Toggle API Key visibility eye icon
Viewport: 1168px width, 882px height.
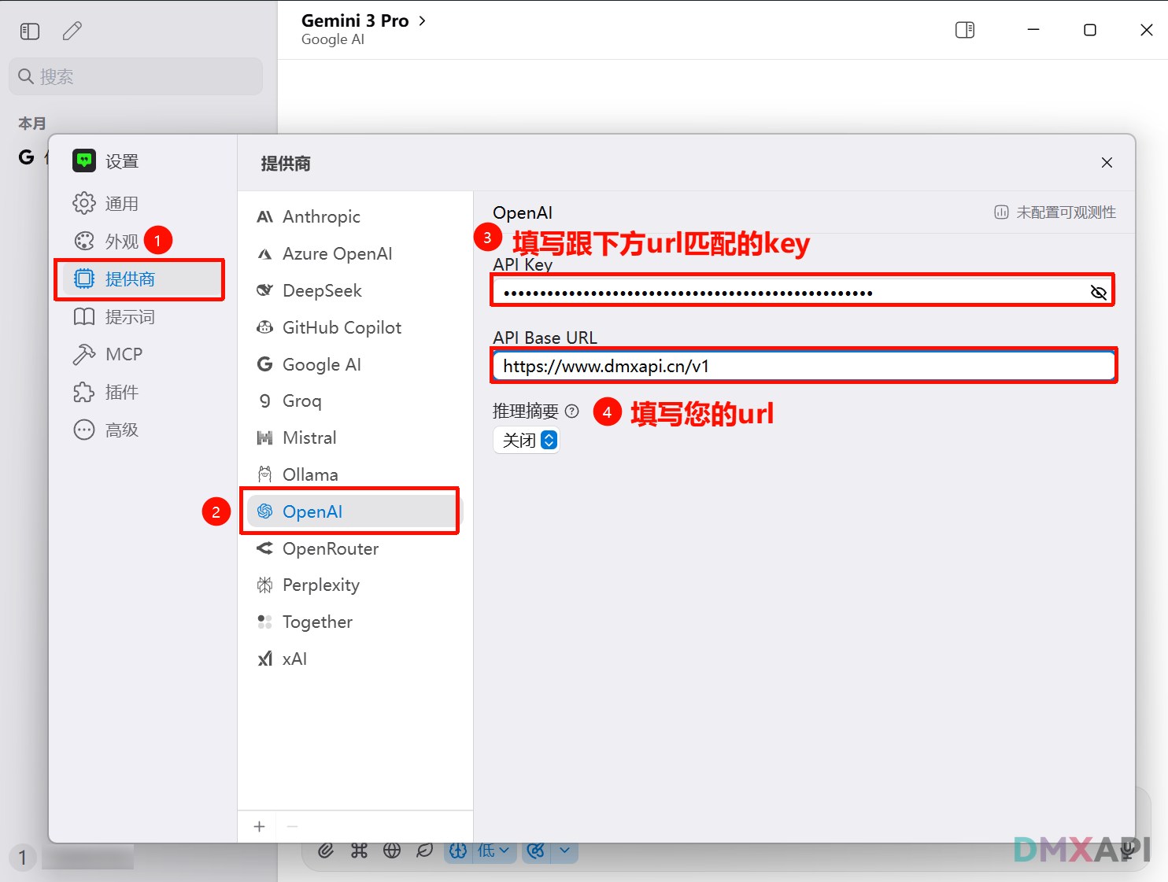(1098, 293)
